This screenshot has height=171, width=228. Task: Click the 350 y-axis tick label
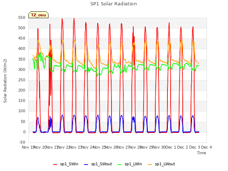click(22, 59)
